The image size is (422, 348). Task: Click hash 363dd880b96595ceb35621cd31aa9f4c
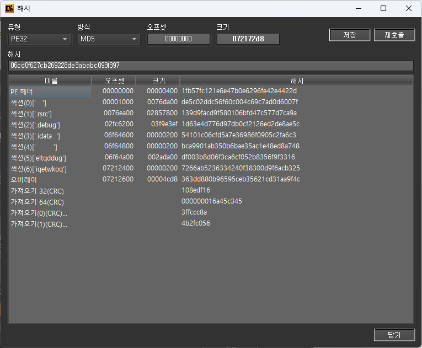[241, 179]
